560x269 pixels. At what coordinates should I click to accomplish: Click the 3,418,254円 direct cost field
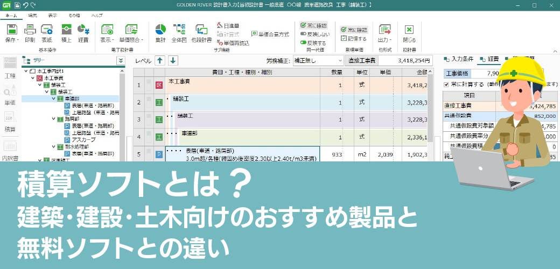pyautogui.click(x=405, y=60)
